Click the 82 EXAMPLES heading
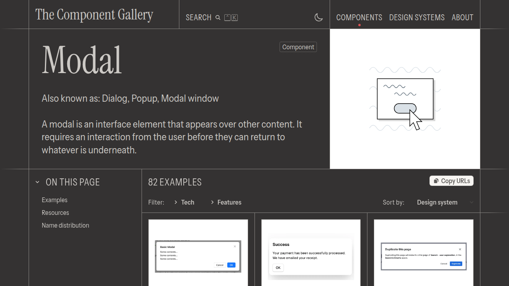This screenshot has height=286, width=509. coord(175,182)
